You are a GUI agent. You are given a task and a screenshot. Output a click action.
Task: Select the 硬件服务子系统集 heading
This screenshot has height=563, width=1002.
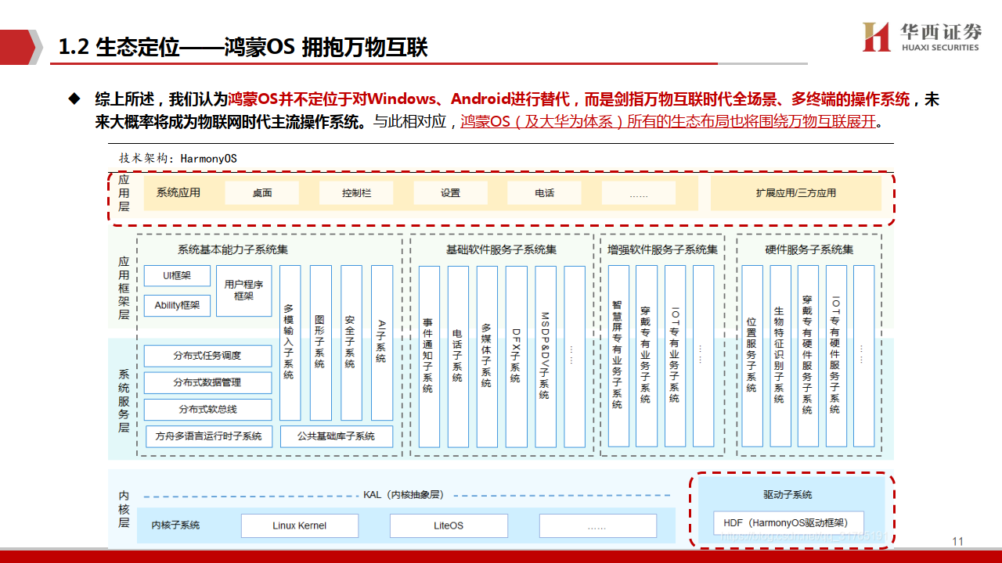point(809,250)
